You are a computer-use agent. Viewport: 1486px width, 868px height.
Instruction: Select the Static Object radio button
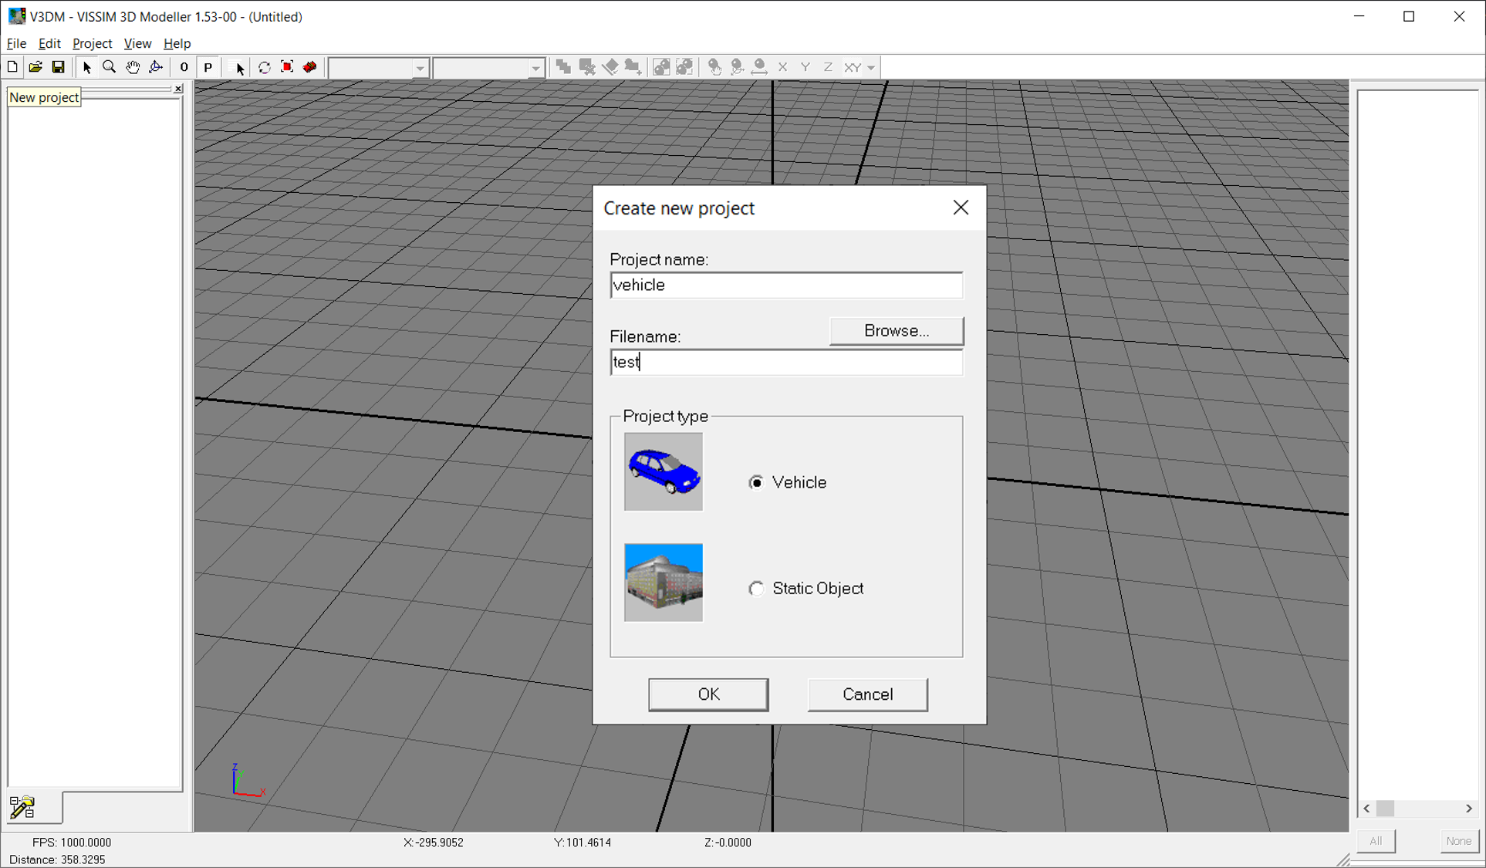pyautogui.click(x=756, y=589)
